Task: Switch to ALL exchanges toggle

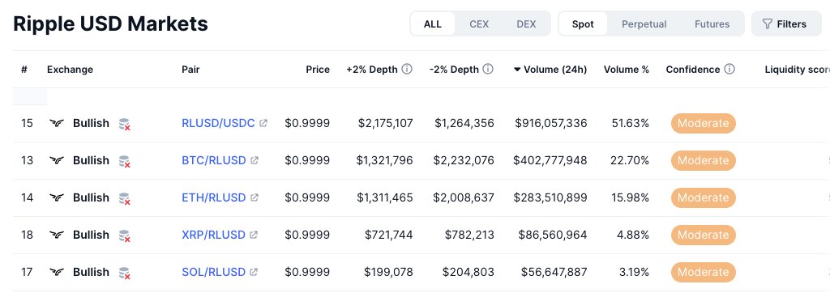Action: [433, 23]
